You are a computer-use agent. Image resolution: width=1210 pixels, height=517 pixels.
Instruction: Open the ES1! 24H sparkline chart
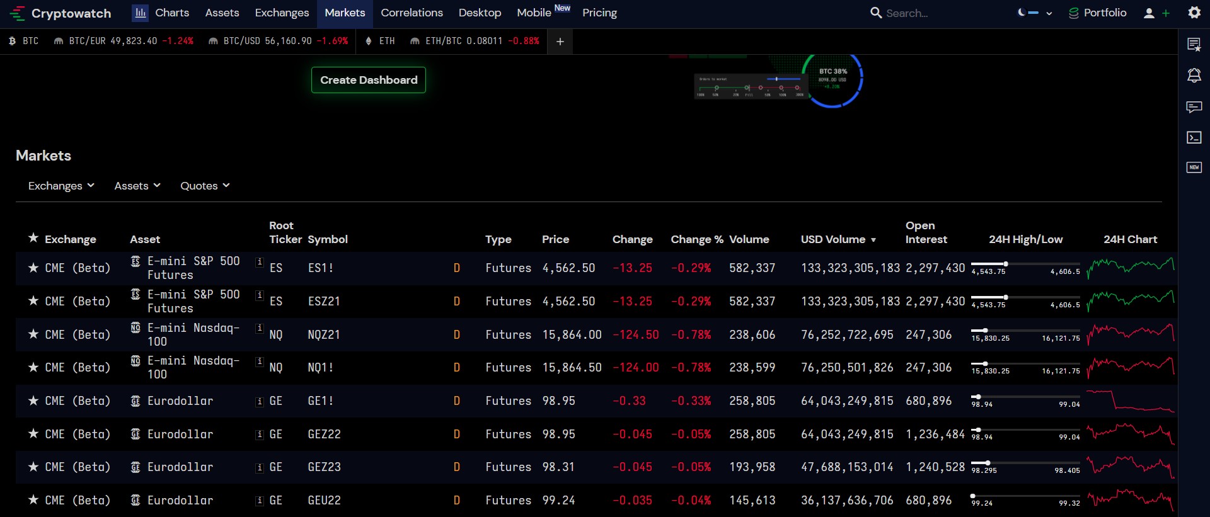pos(1131,268)
